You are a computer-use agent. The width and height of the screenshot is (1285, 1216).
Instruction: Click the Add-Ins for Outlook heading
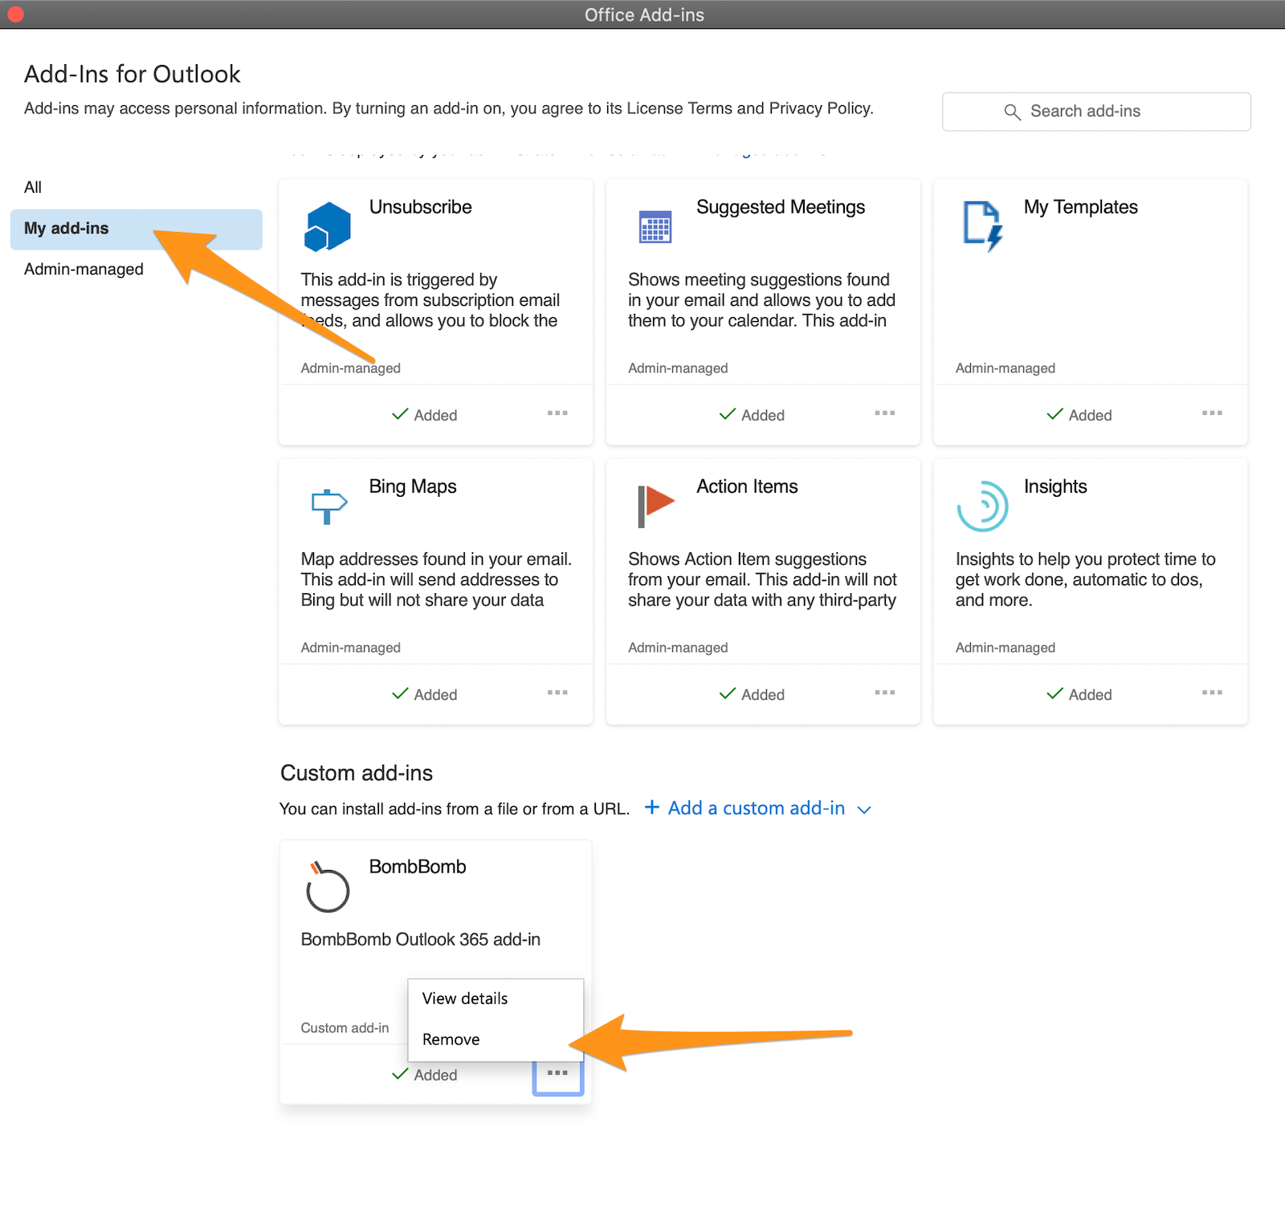(133, 74)
